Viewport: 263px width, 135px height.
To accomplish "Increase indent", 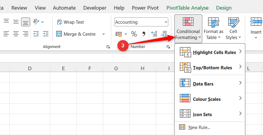I will click(46, 34).
